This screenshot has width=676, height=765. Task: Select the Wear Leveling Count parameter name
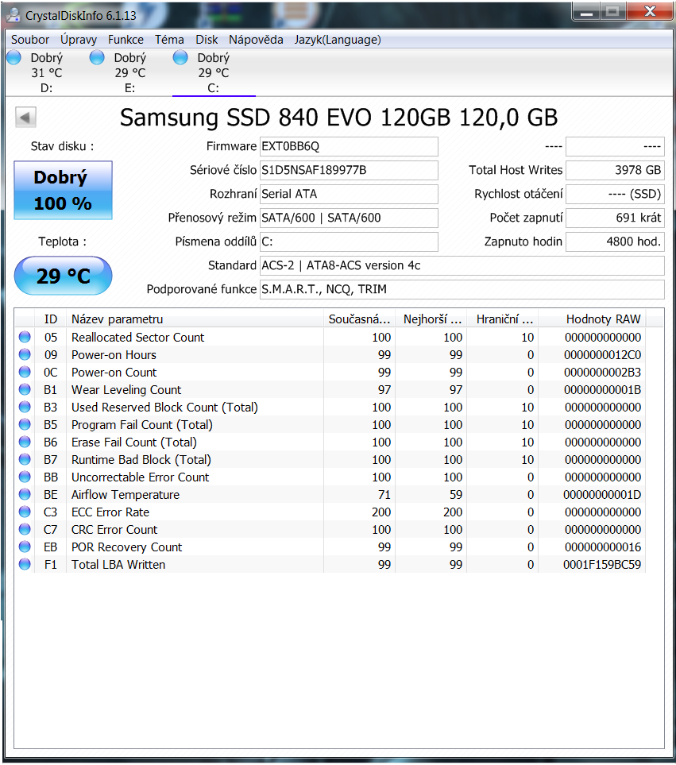pyautogui.click(x=126, y=390)
